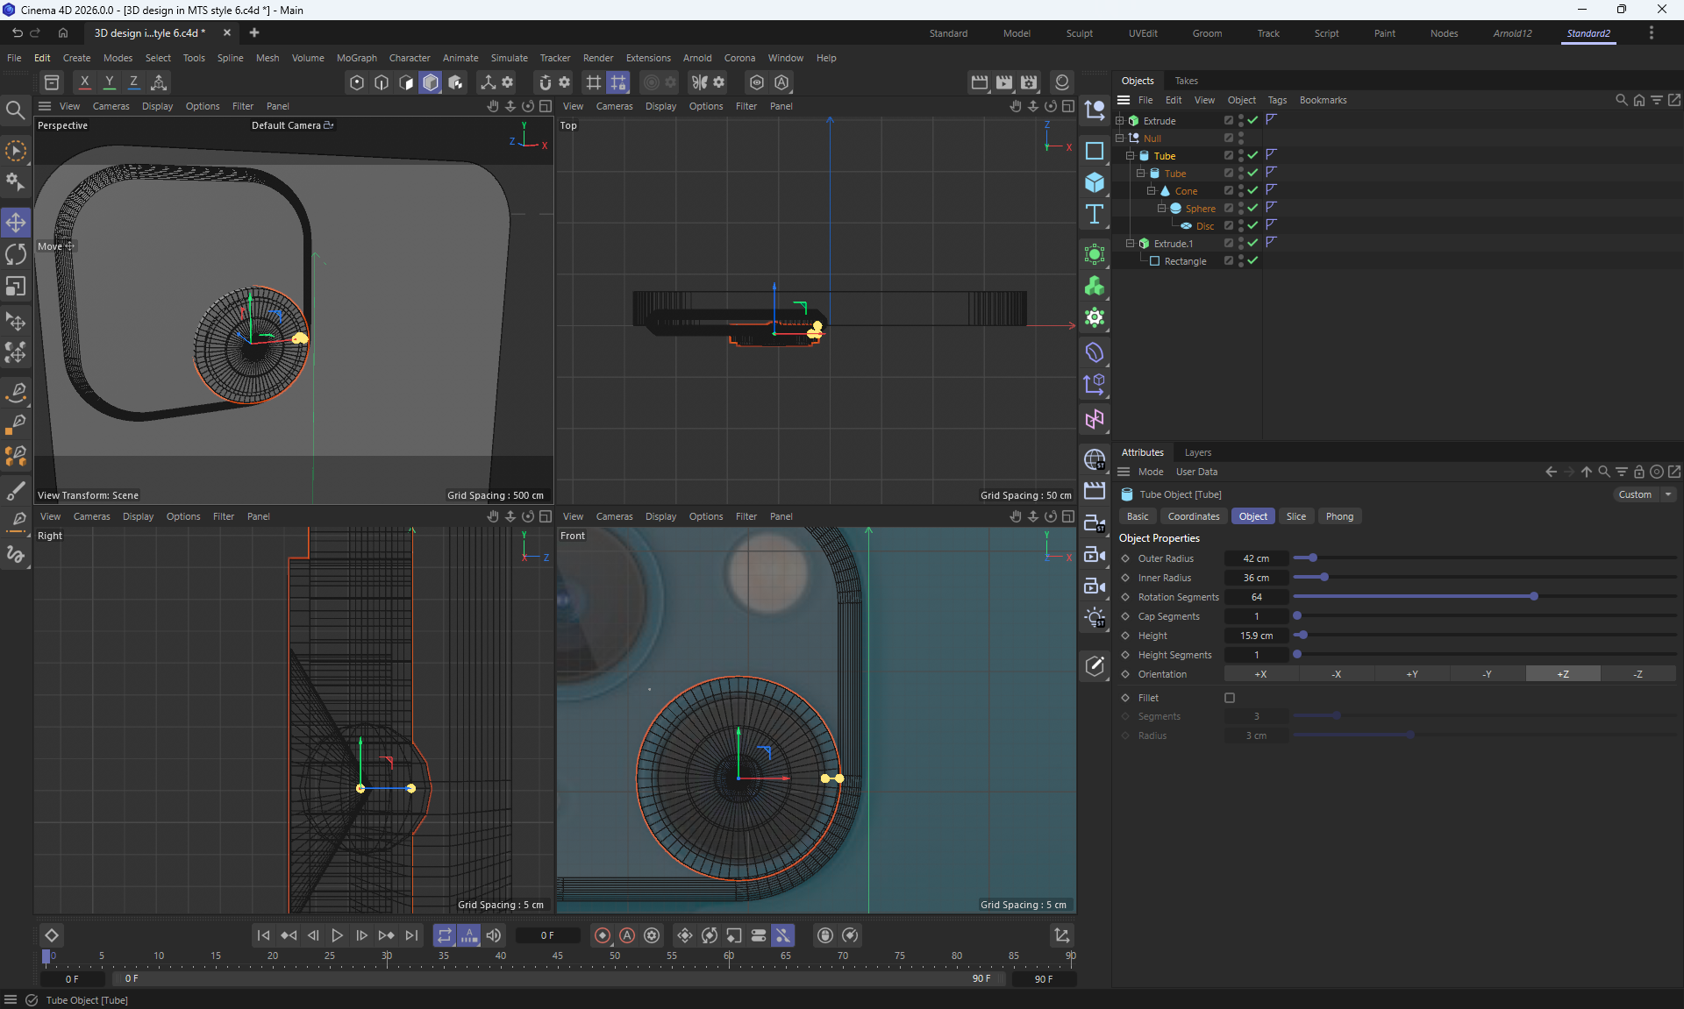Viewport: 1684px width, 1009px height.
Task: Select the Scale tool icon
Action: (16, 287)
